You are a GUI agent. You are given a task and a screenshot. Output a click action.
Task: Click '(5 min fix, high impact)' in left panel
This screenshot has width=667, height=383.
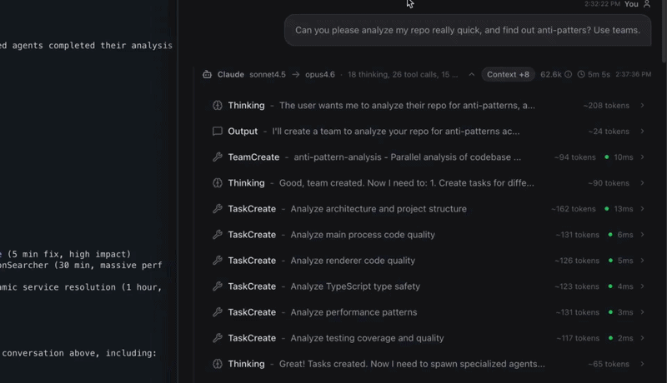click(69, 254)
